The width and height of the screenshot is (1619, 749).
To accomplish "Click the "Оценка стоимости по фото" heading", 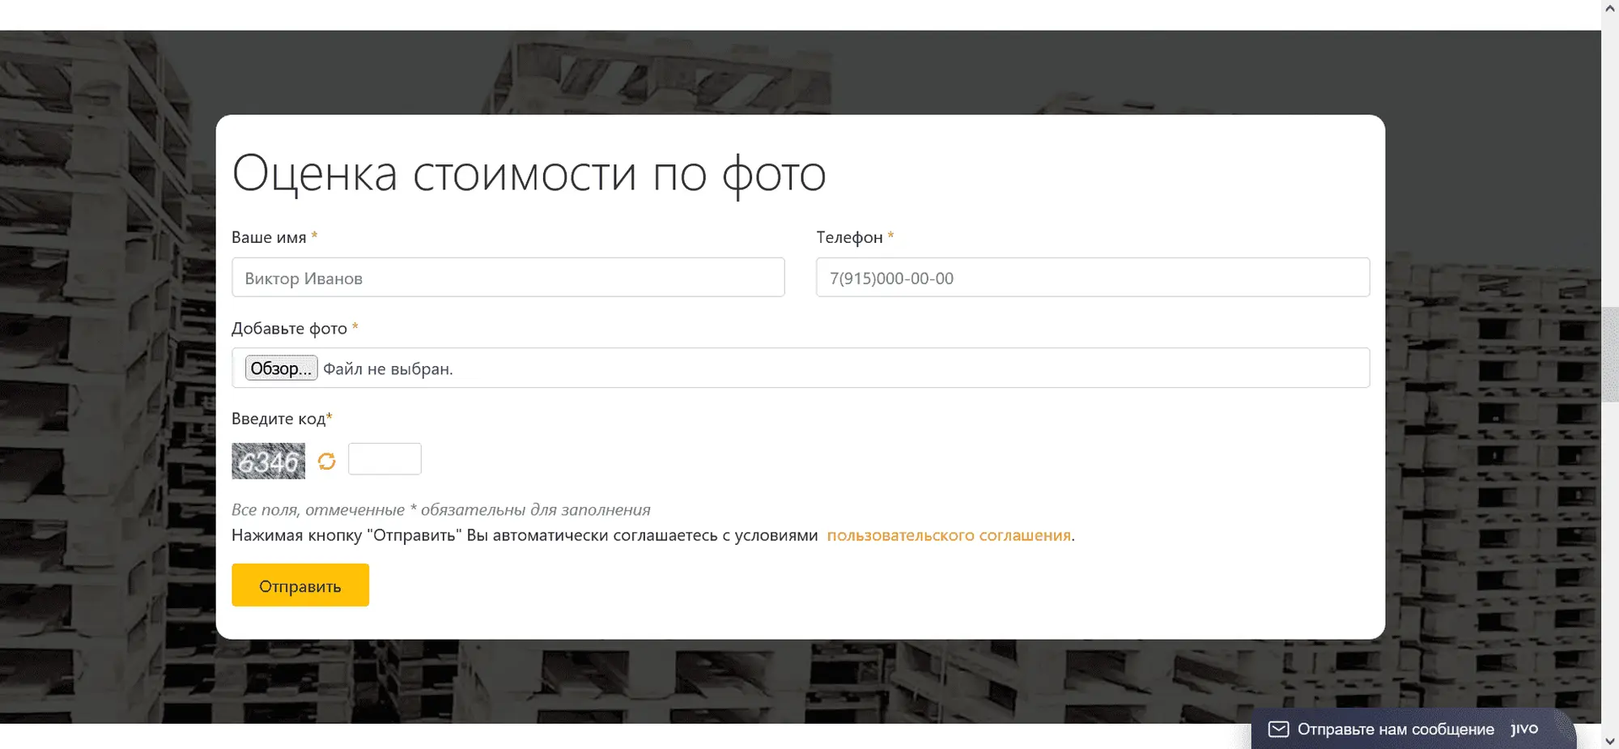I will pyautogui.click(x=529, y=174).
